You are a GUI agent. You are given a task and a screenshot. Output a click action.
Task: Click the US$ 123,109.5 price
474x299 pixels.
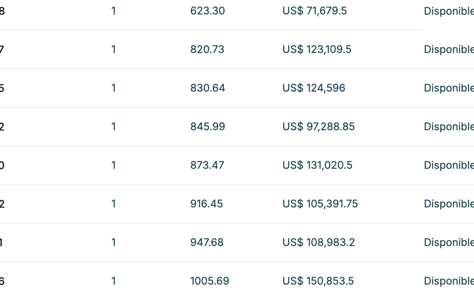tap(317, 49)
